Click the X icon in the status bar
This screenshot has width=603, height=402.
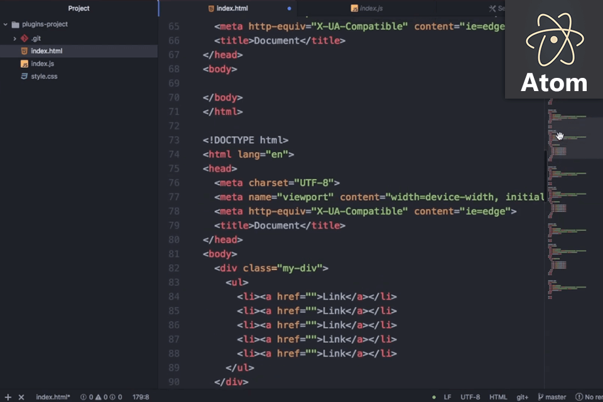[x=21, y=397]
